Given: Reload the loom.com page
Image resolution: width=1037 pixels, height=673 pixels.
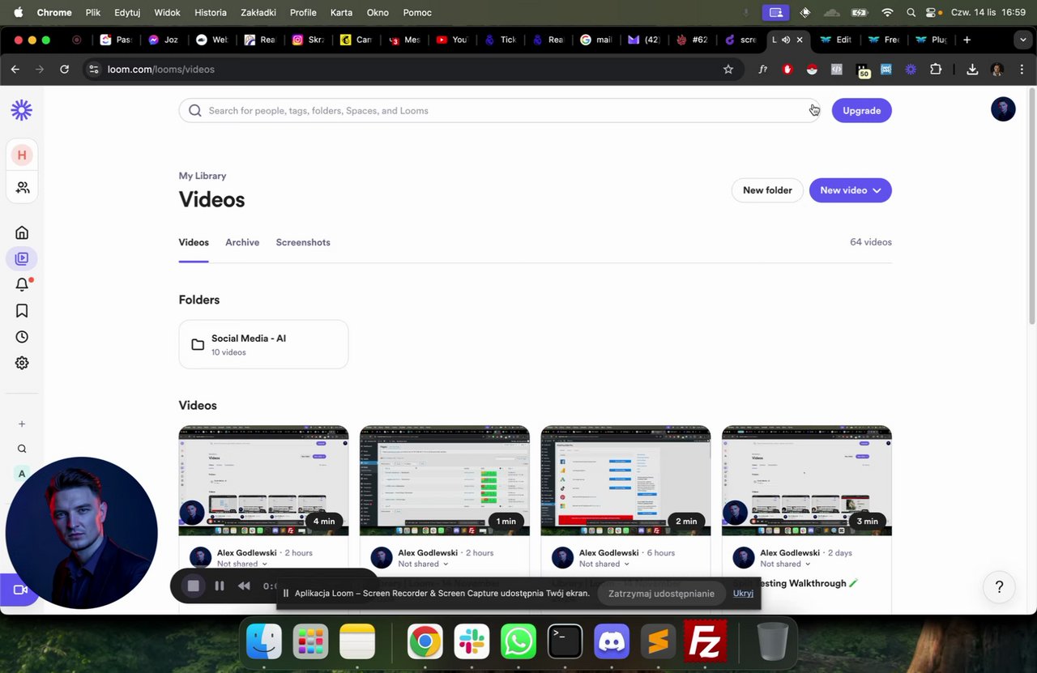Looking at the screenshot, I should 64,70.
